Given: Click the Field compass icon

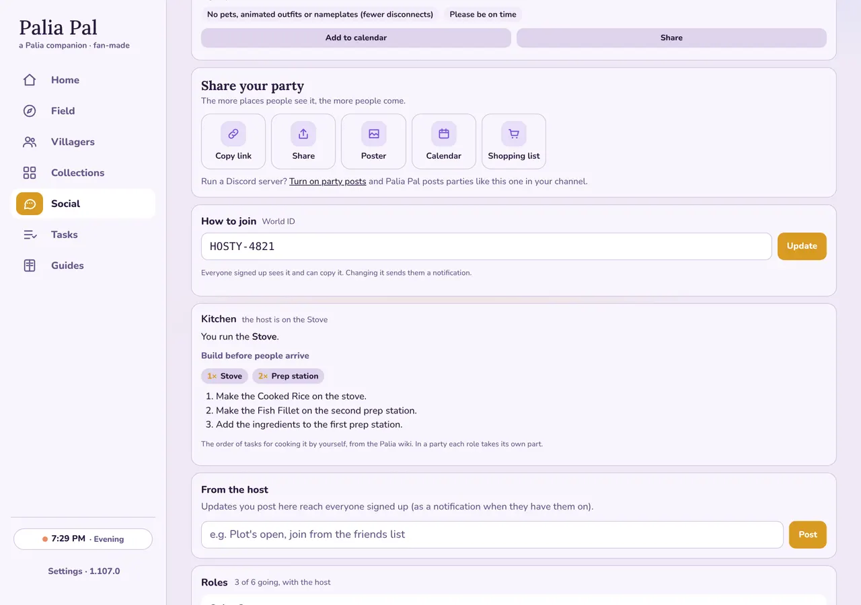Looking at the screenshot, I should point(30,111).
